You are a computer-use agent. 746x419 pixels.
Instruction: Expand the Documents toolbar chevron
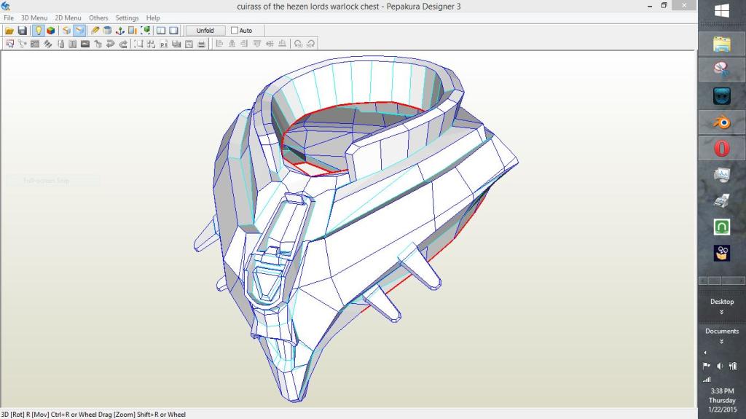click(x=722, y=342)
